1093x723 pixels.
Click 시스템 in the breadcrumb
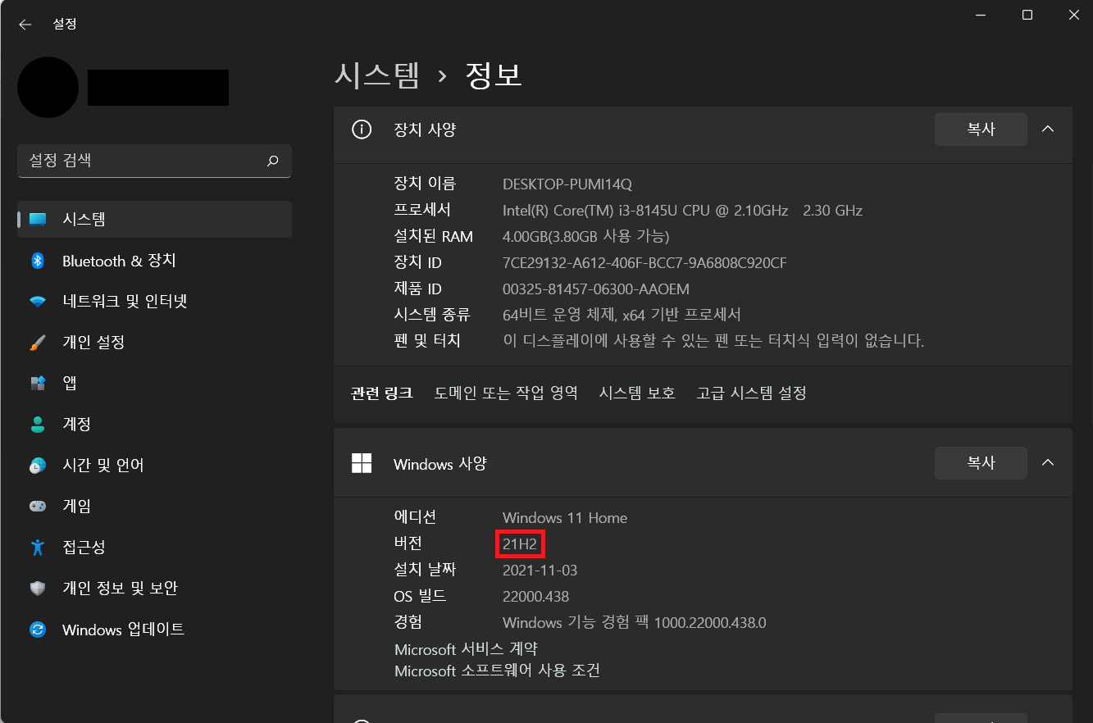click(377, 75)
